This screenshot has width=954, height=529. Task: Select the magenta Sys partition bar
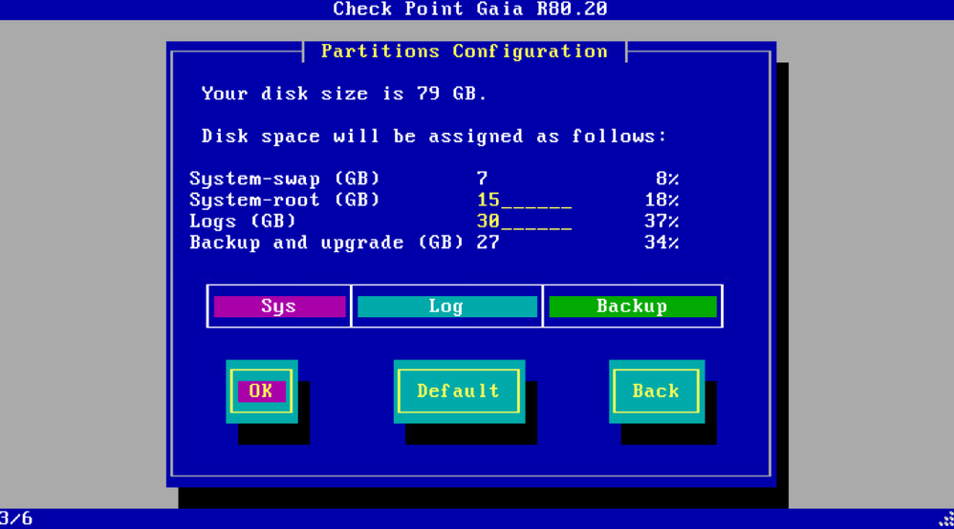(x=280, y=307)
